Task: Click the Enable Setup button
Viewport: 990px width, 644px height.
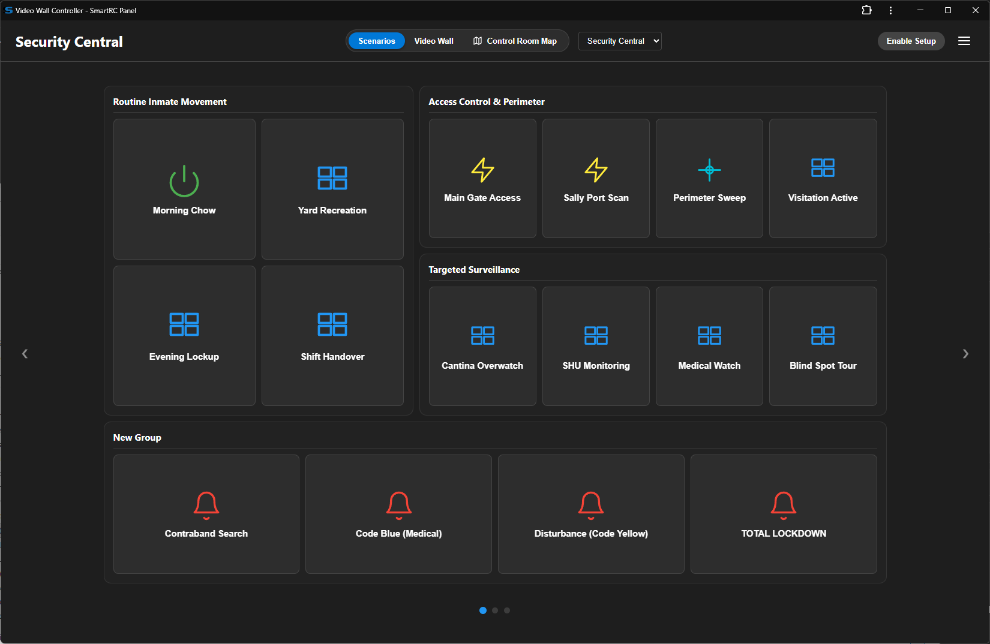Action: pyautogui.click(x=911, y=41)
